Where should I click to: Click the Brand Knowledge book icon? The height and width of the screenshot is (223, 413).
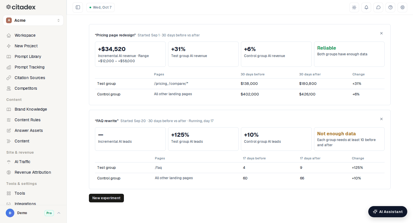click(x=9, y=109)
